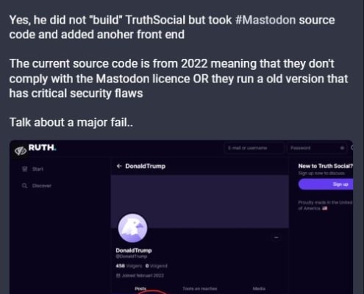The width and height of the screenshot is (364, 294).
Task: Toggle password visibility eye icon
Action: 342,148
